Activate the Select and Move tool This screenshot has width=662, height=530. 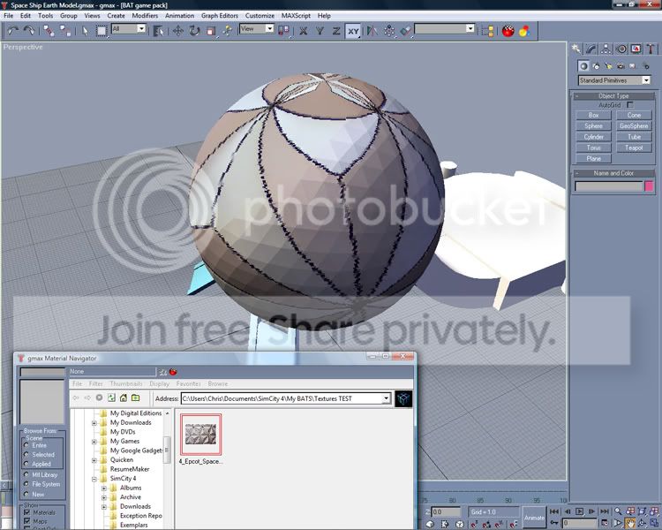pos(177,31)
